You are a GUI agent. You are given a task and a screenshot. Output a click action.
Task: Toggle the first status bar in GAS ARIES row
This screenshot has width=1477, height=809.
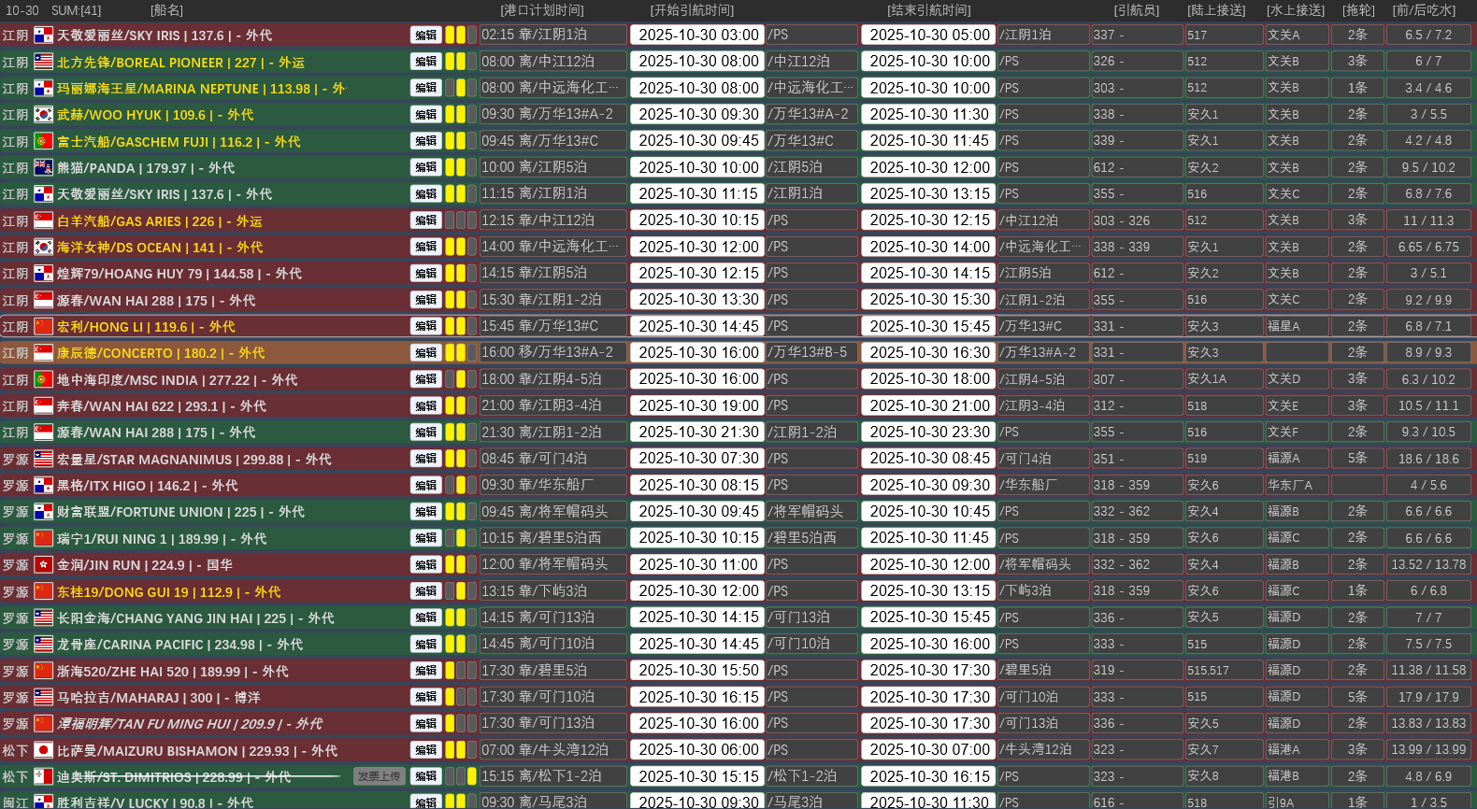(450, 220)
